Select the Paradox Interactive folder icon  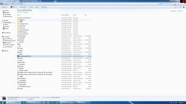18,30
